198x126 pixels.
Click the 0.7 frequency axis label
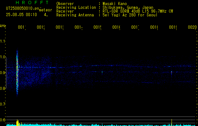click(3, 104)
